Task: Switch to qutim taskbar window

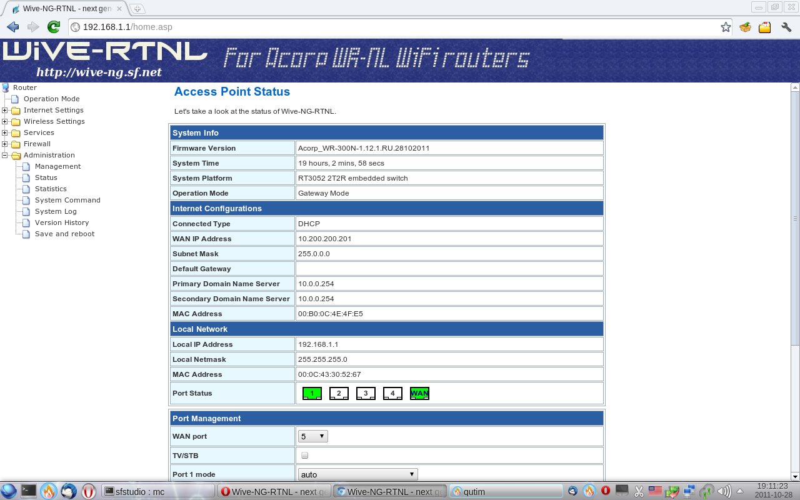Action: pyautogui.click(x=506, y=491)
